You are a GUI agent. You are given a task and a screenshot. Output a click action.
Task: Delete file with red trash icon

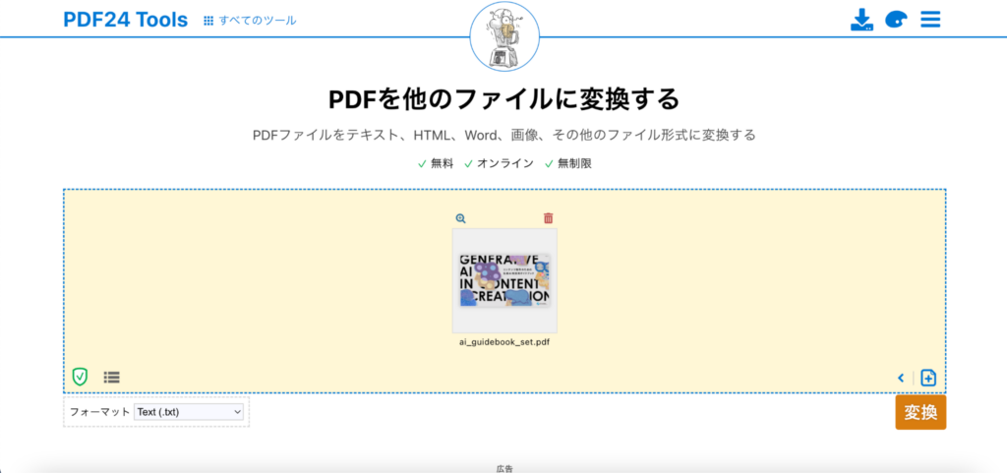549,218
